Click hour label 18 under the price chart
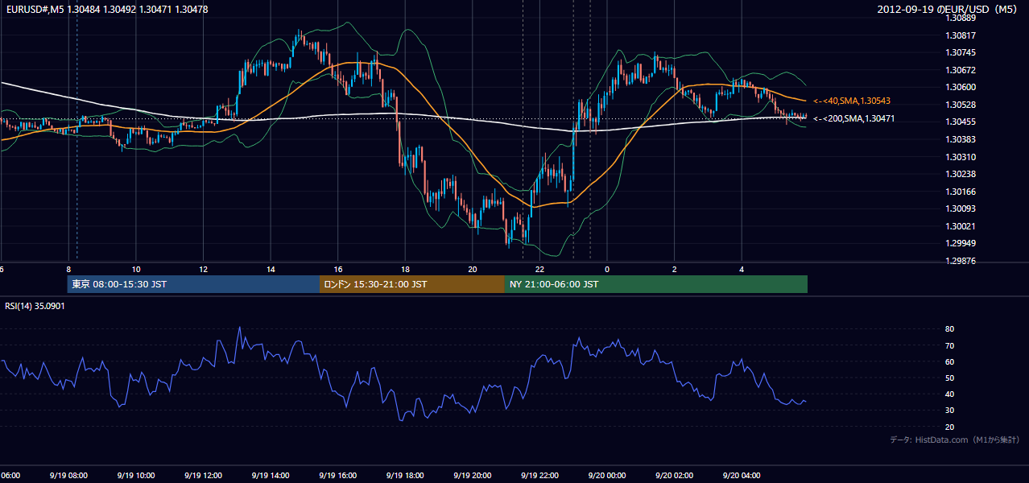Viewport: 1029px width, 483px height. [406, 270]
